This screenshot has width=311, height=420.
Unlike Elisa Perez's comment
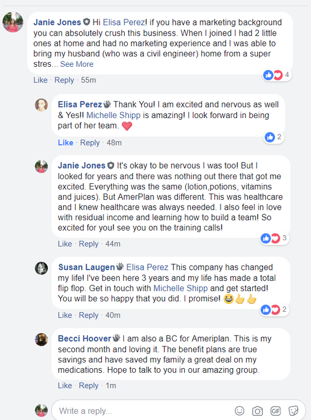[65, 142]
